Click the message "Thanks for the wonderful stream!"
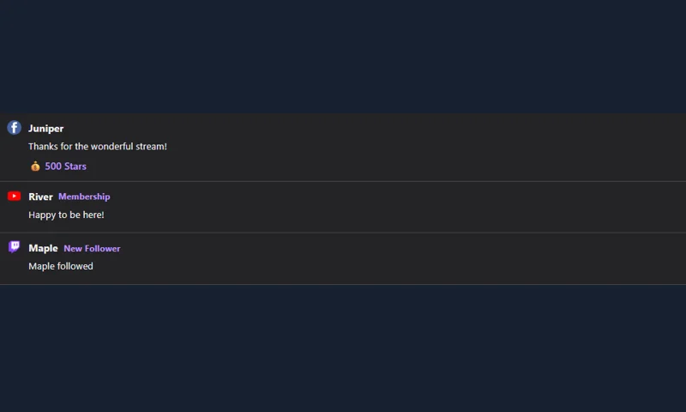 [98, 146]
